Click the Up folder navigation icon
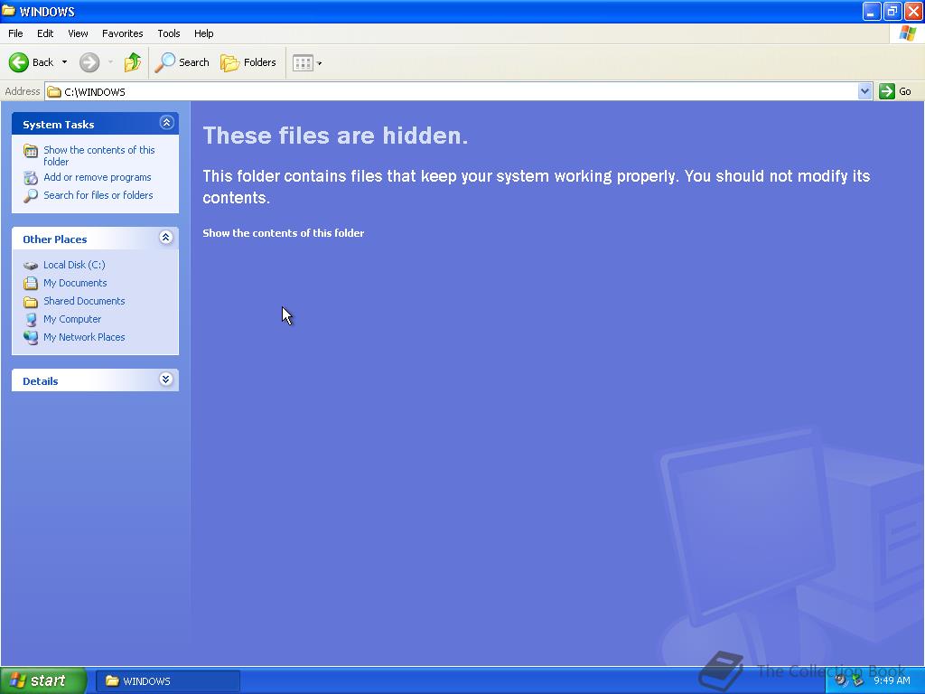 132,62
